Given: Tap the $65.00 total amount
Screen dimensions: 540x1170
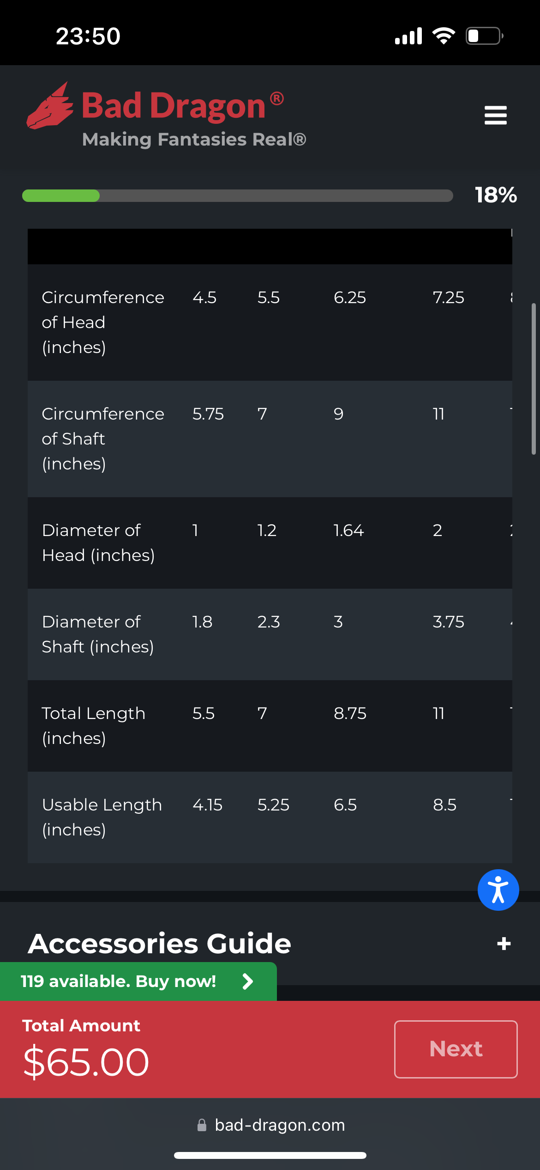Looking at the screenshot, I should point(86,1062).
